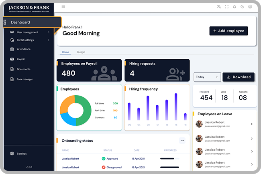The image size is (261, 174).
Task: Click the Download button
Action: pos(239,77)
